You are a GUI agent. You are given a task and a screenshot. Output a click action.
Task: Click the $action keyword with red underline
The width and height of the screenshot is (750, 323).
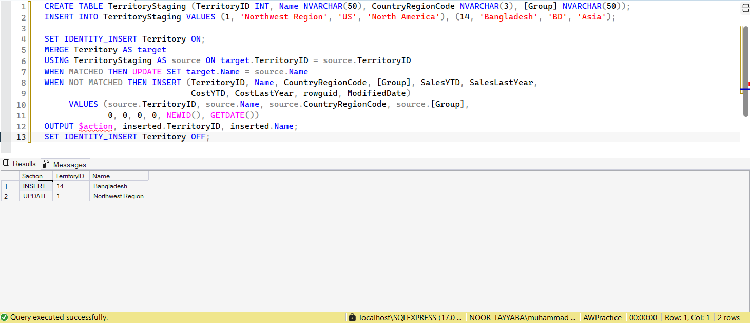[x=95, y=126]
